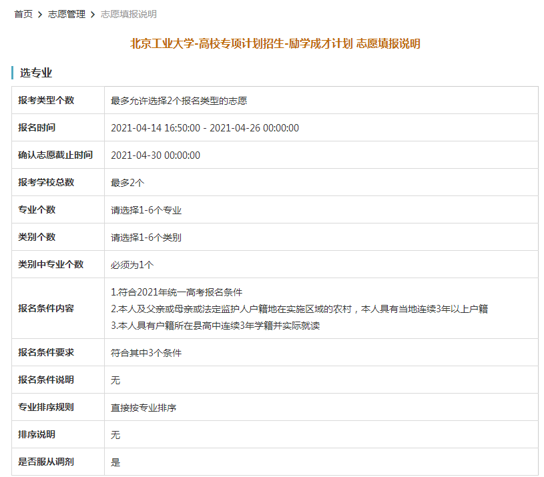
Task: Click the 报名条件要求 label
Action: 46,352
